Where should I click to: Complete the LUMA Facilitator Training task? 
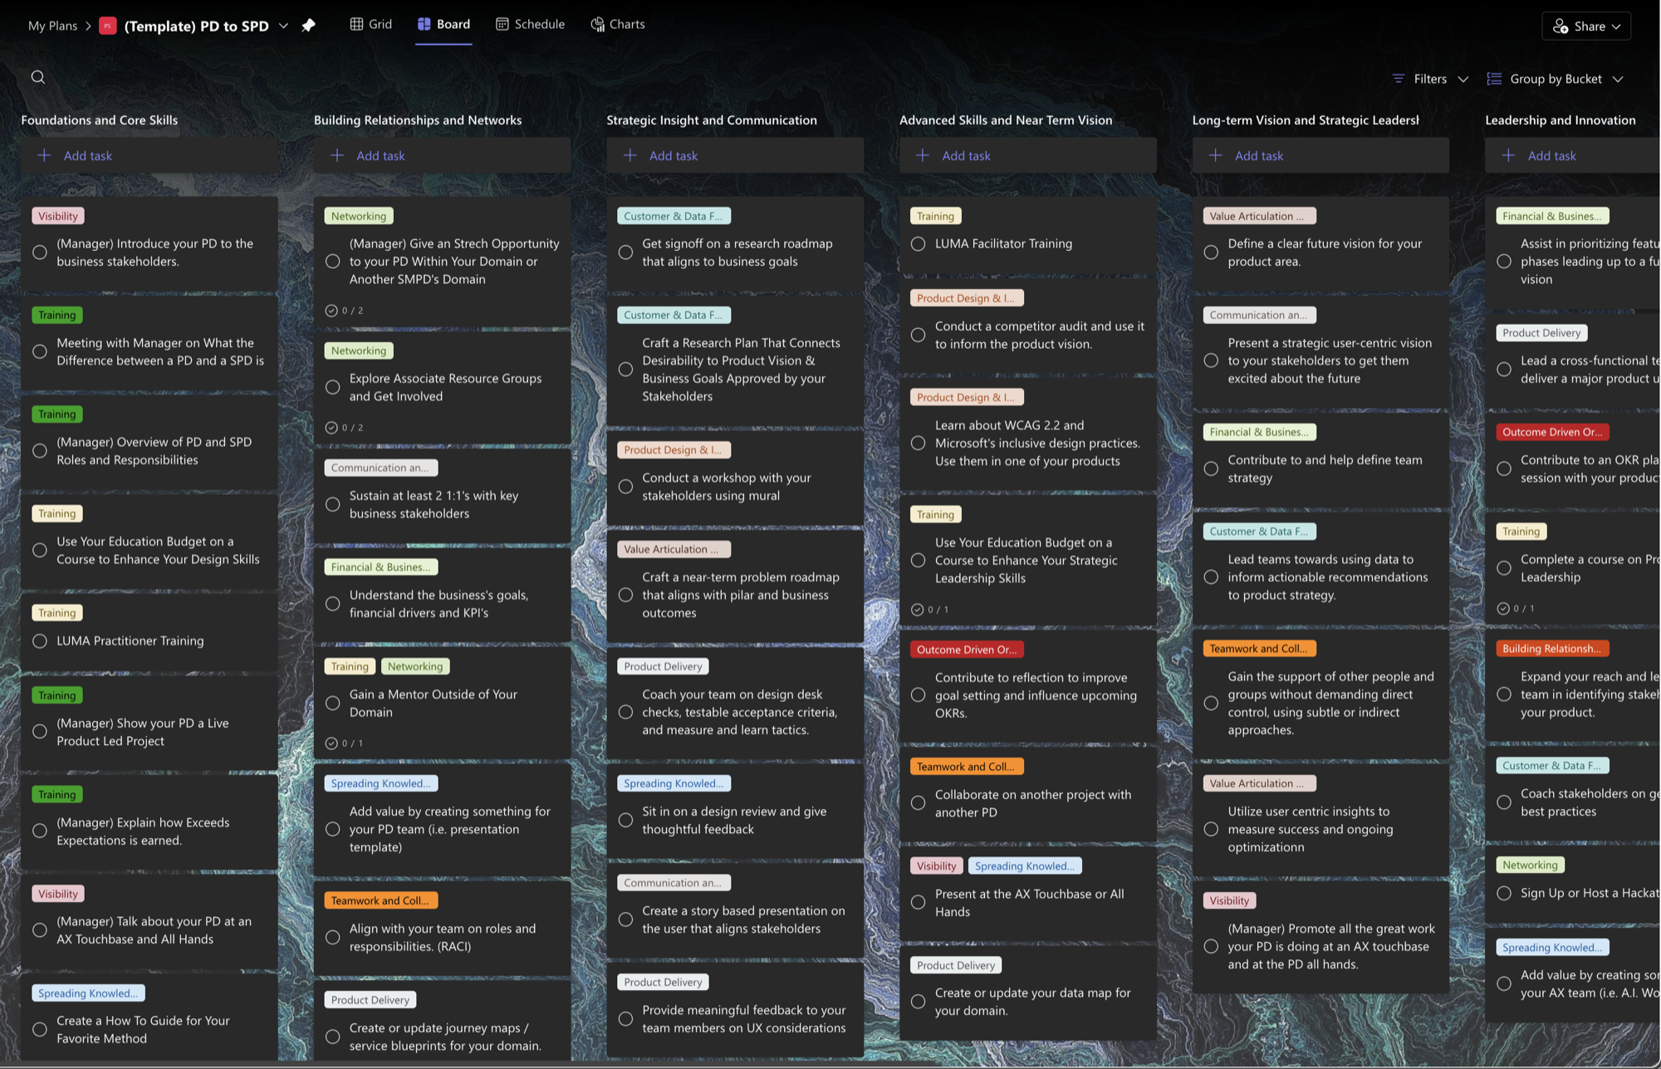918,243
